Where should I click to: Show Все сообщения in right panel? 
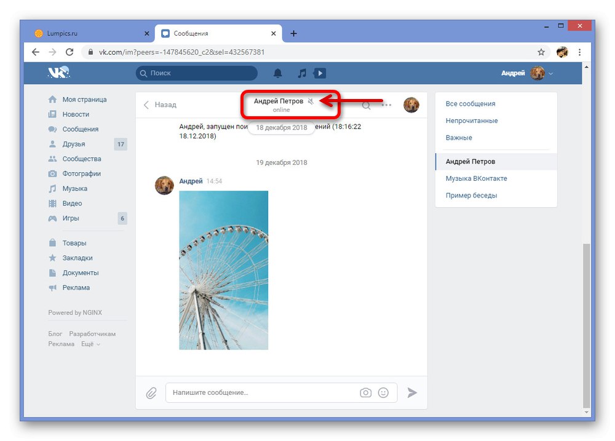470,103
